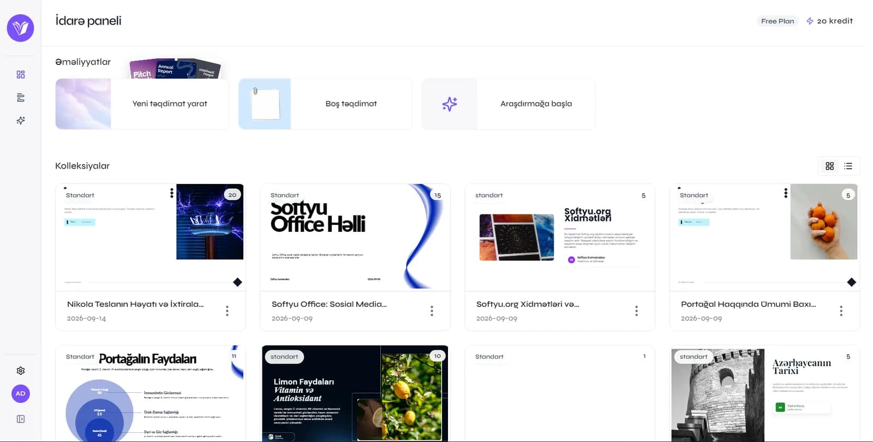Screen dimensions: 873x442
Task: Click sparkle icon on Araşdırmağa başla card
Action: pyautogui.click(x=450, y=104)
